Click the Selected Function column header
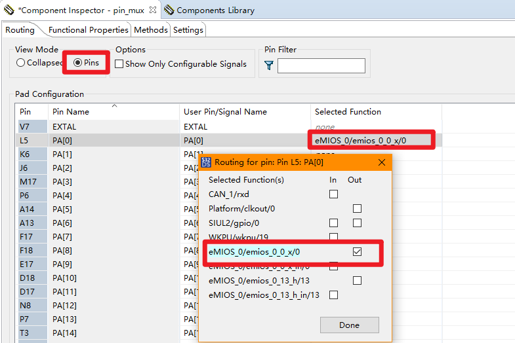The image size is (515, 343). pos(376,112)
